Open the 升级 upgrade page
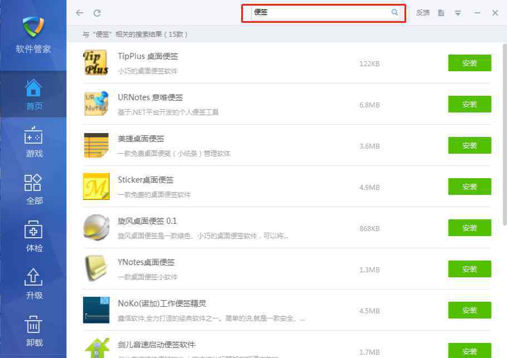Screen dimensions: 507x358 (33, 284)
